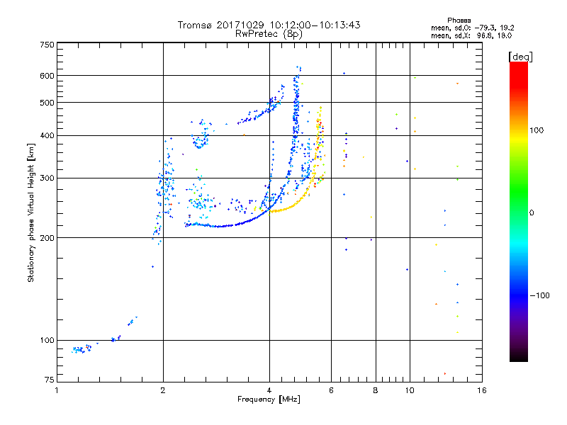Click the x-axis tick label '4'
The height and width of the screenshot is (425, 567).
tap(269, 390)
